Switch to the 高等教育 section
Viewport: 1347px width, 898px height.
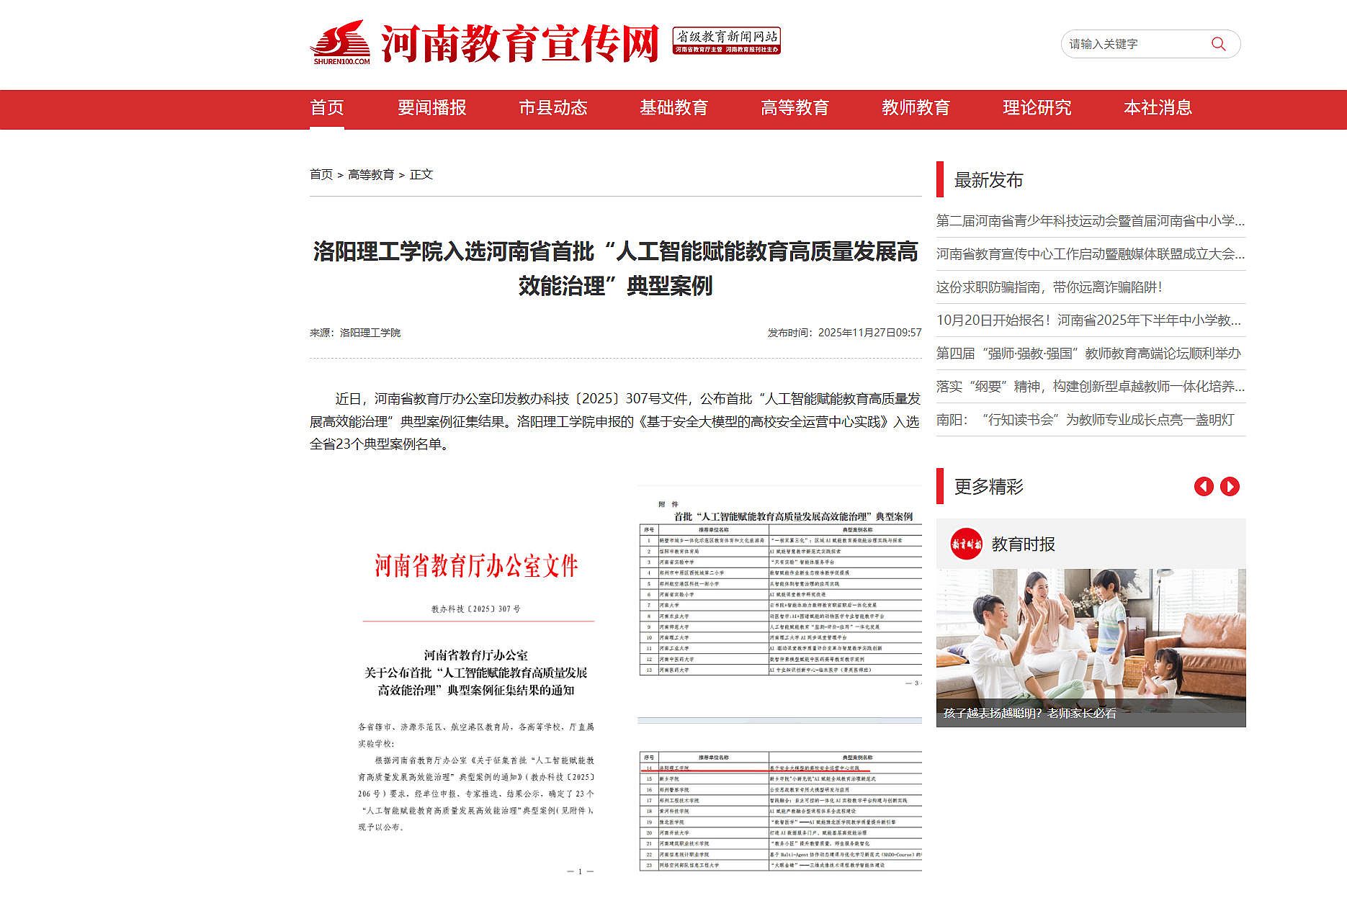click(795, 108)
